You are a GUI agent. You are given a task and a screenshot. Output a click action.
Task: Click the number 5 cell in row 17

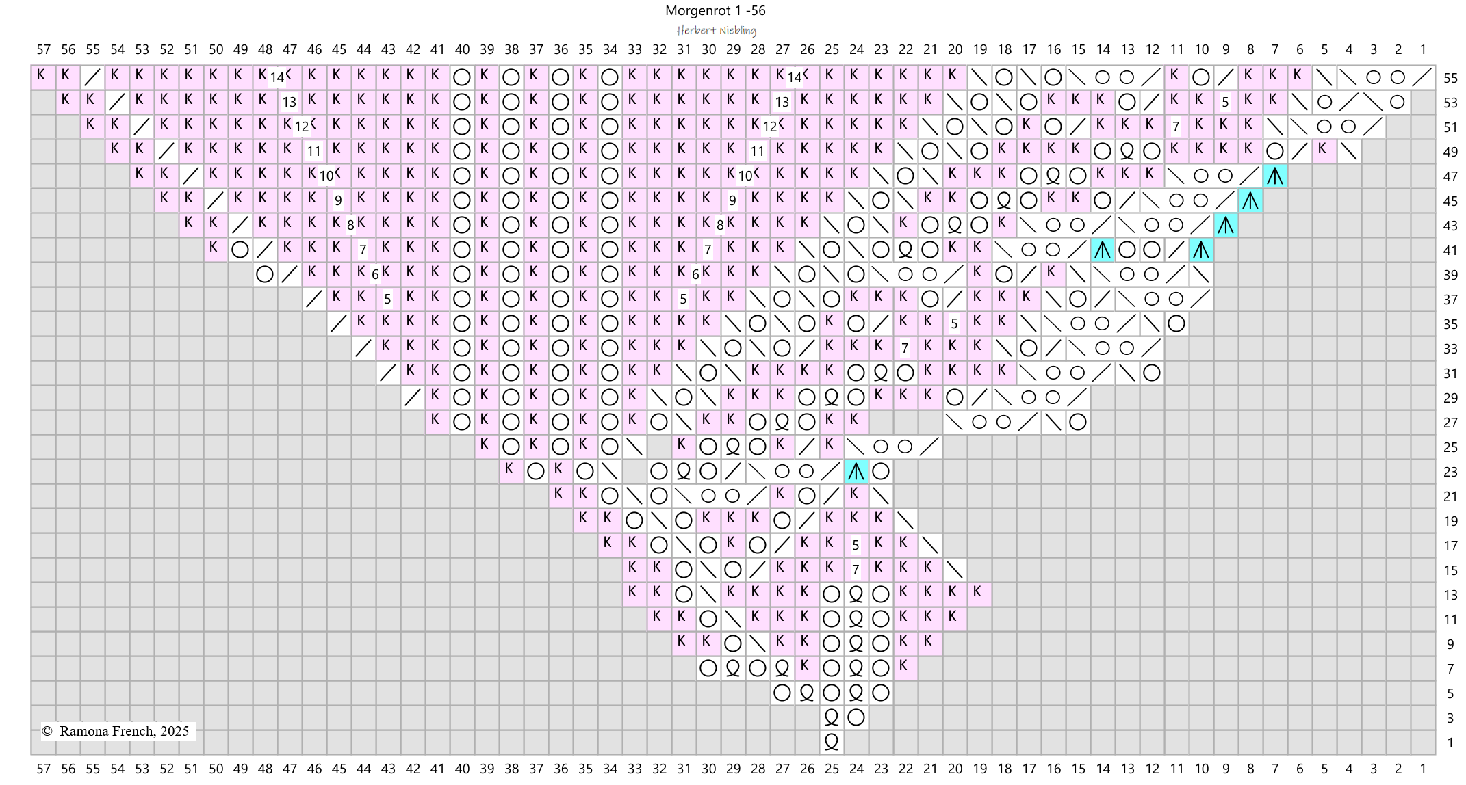pos(856,546)
